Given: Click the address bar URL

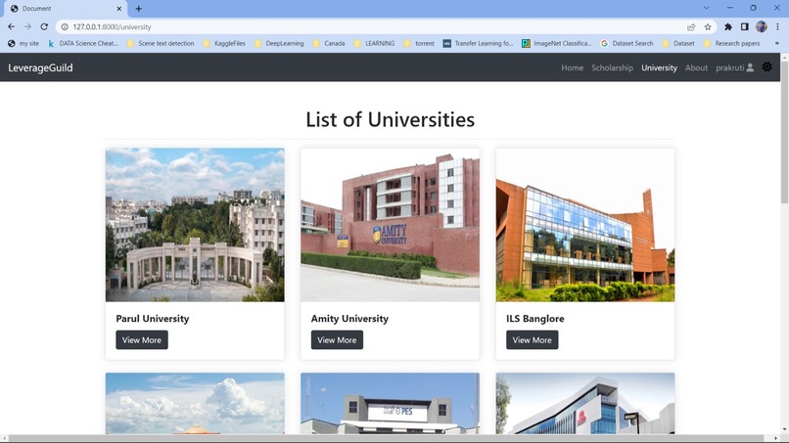Looking at the screenshot, I should [x=112, y=27].
